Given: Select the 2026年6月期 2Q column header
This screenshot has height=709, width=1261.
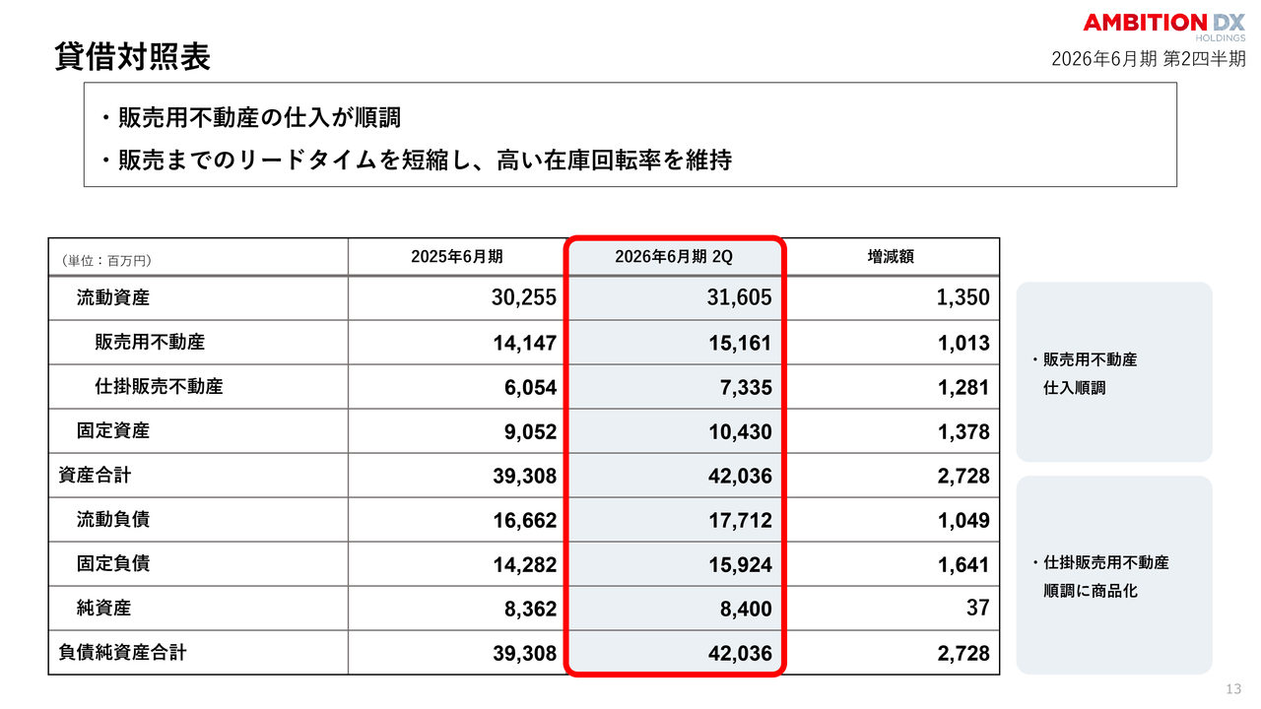Looking at the screenshot, I should [x=674, y=256].
